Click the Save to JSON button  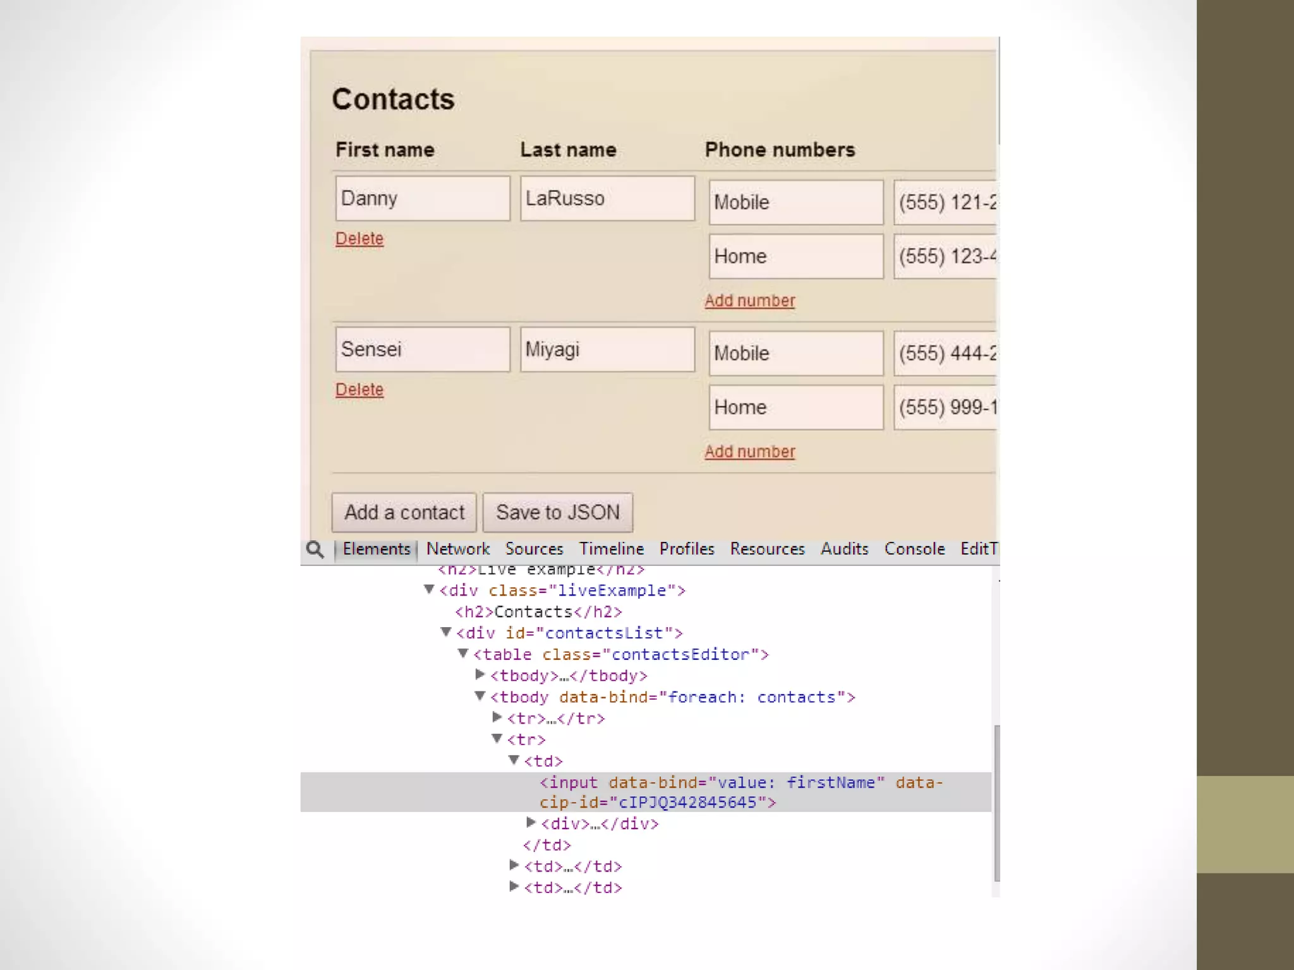[557, 512]
